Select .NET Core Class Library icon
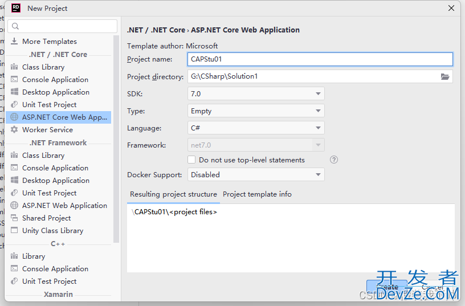The width and height of the screenshot is (465, 306). (14, 67)
